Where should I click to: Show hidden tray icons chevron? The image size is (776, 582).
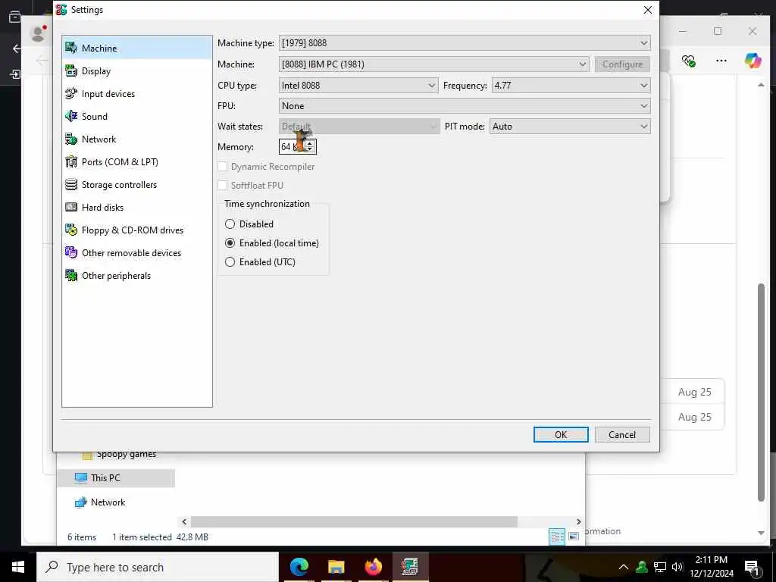[624, 567]
